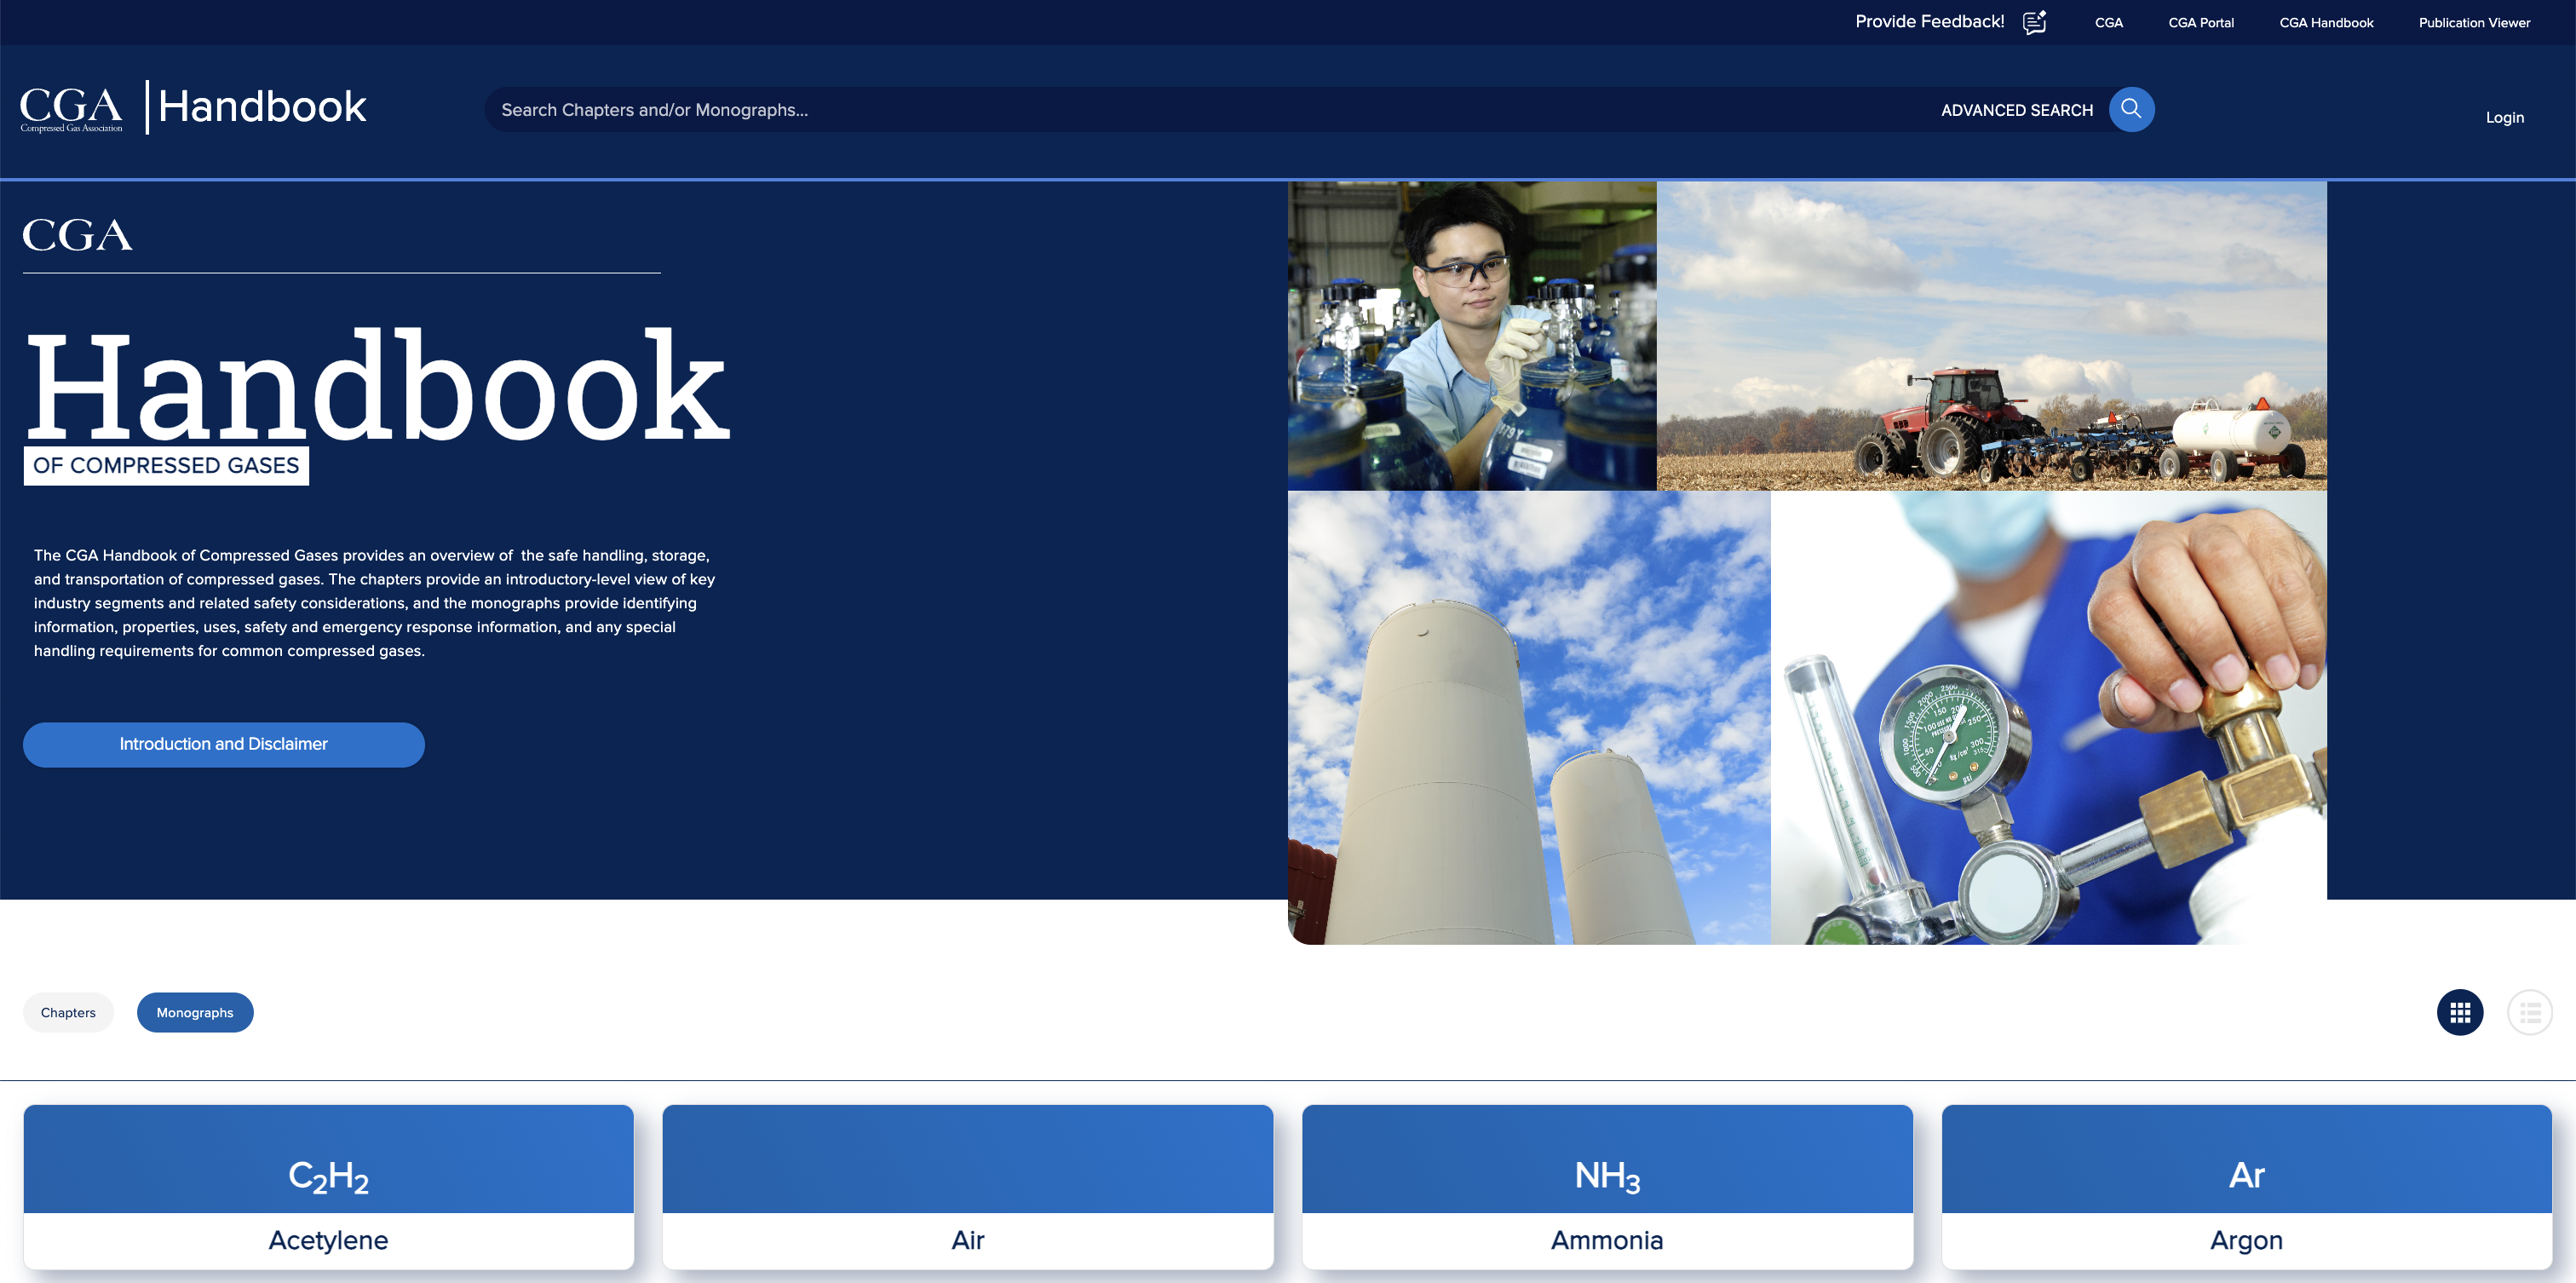
Task: Click the CGA Handbook header logo
Action: tap(193, 107)
